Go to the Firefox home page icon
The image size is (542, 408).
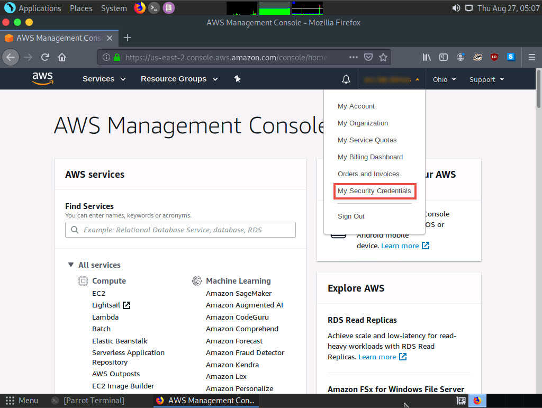(x=62, y=57)
